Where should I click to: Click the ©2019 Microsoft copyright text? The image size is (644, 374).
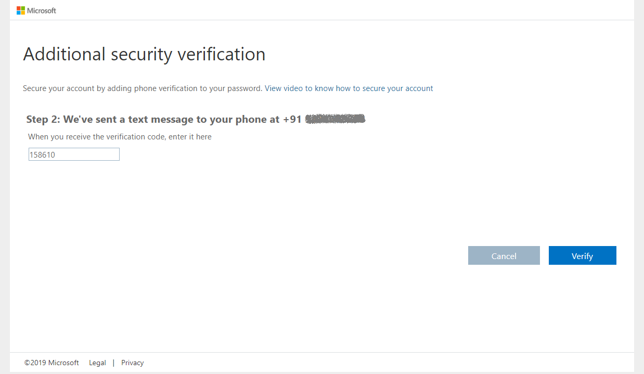click(x=51, y=363)
